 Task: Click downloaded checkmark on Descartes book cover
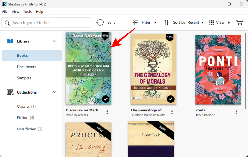click(x=106, y=99)
